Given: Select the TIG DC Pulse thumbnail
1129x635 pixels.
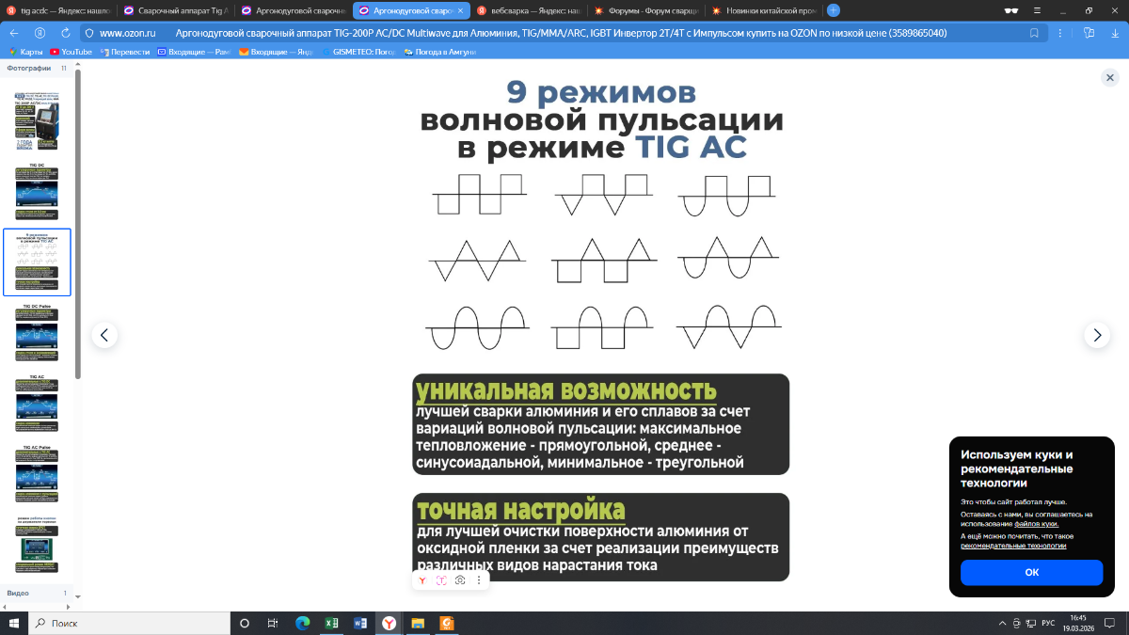Looking at the screenshot, I should 37,334.
